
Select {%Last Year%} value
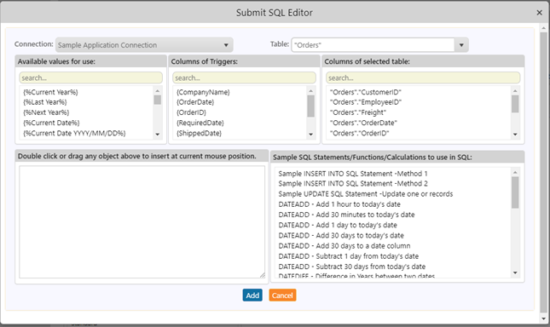click(45, 102)
